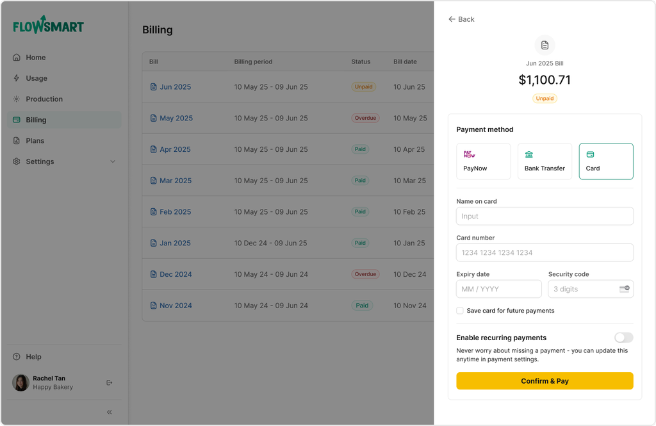Image resolution: width=656 pixels, height=426 pixels.
Task: Enable recurring payments
Action: coord(623,338)
